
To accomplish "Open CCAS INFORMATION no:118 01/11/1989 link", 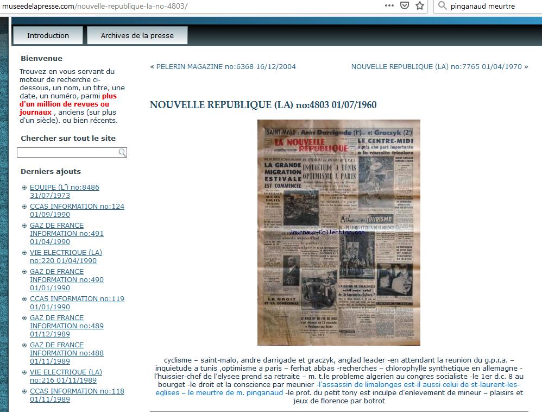I will pyautogui.click(x=77, y=395).
